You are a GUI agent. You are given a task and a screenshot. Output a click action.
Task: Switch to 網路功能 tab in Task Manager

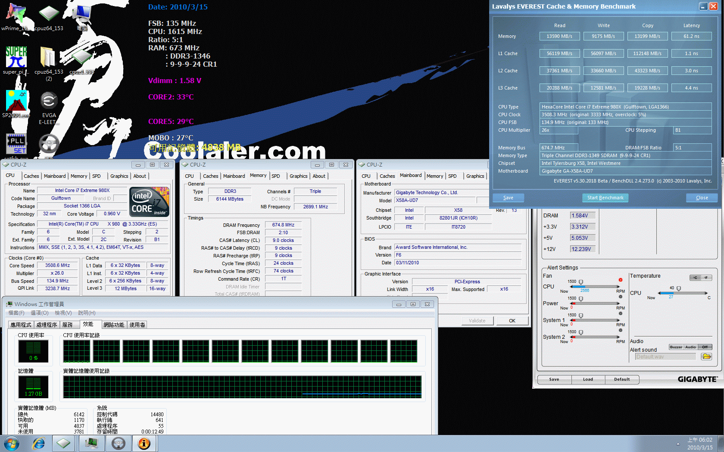pyautogui.click(x=114, y=325)
